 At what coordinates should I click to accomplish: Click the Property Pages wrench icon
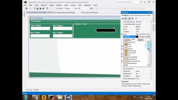tap(136, 19)
